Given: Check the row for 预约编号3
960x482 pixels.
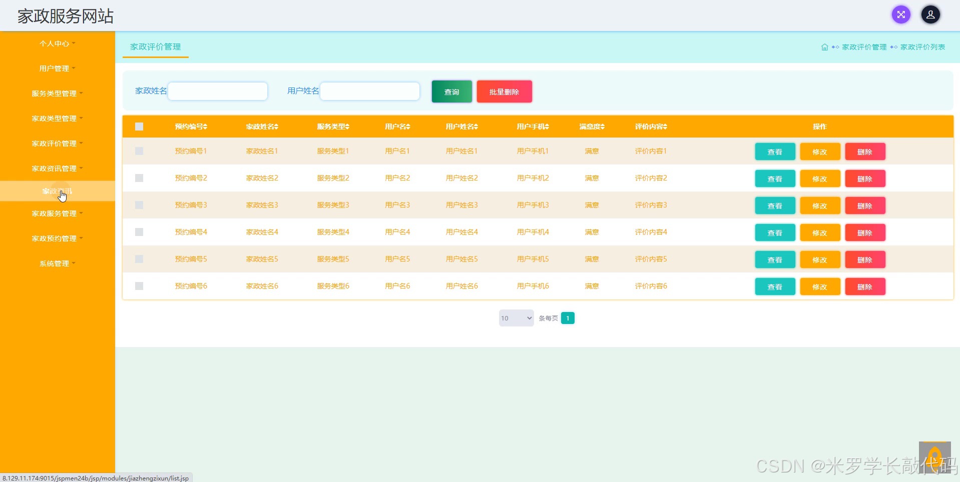Looking at the screenshot, I should pos(139,205).
